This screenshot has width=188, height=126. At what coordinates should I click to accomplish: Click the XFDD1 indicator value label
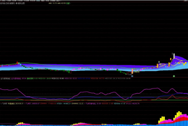64,104
